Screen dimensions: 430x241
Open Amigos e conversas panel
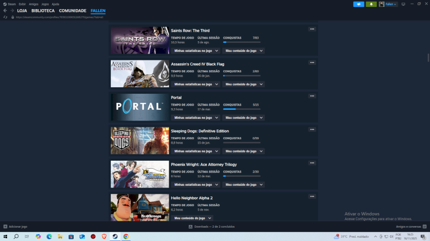[x=408, y=227]
